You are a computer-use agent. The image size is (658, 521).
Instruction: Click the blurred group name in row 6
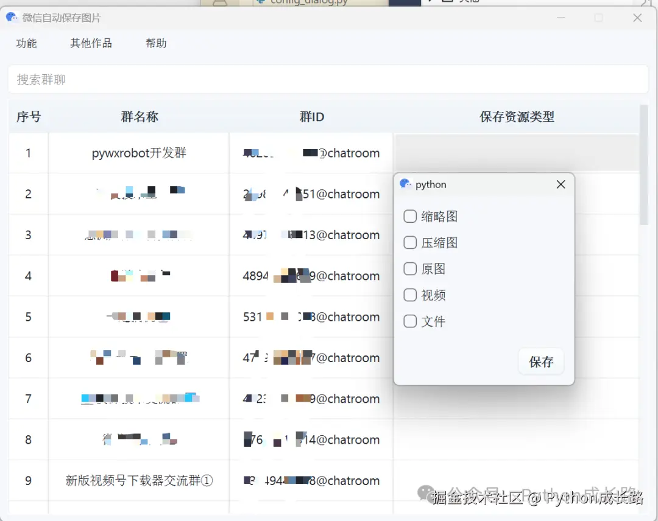pyautogui.click(x=139, y=357)
